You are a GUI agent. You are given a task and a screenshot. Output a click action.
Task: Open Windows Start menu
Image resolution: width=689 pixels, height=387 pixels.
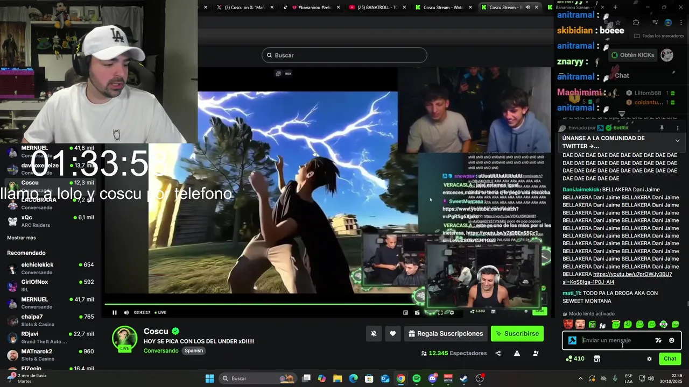[x=210, y=378]
